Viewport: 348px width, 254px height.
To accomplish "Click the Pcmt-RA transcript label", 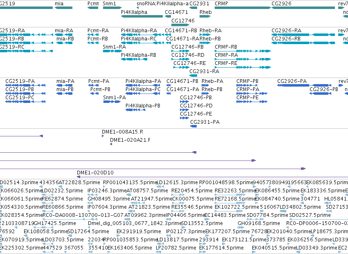I will [98, 30].
